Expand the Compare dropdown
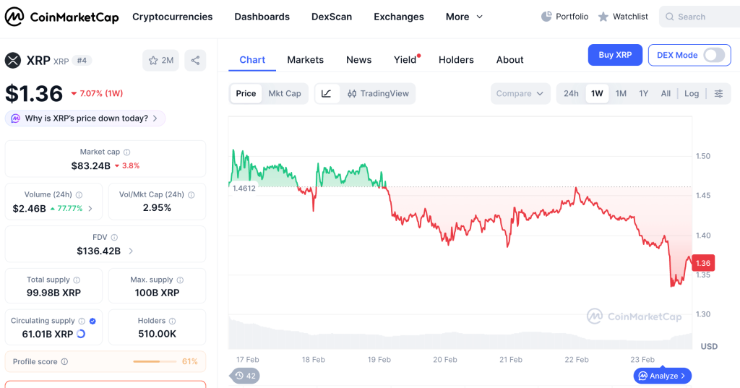The height and width of the screenshot is (388, 740). pos(520,93)
